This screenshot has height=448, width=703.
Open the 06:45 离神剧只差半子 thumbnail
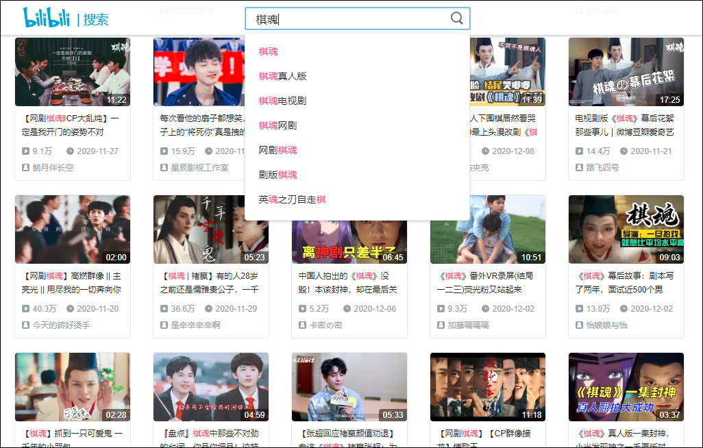coord(349,242)
